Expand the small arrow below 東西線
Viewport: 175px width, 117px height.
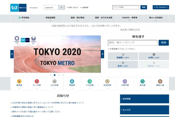click(72, 88)
